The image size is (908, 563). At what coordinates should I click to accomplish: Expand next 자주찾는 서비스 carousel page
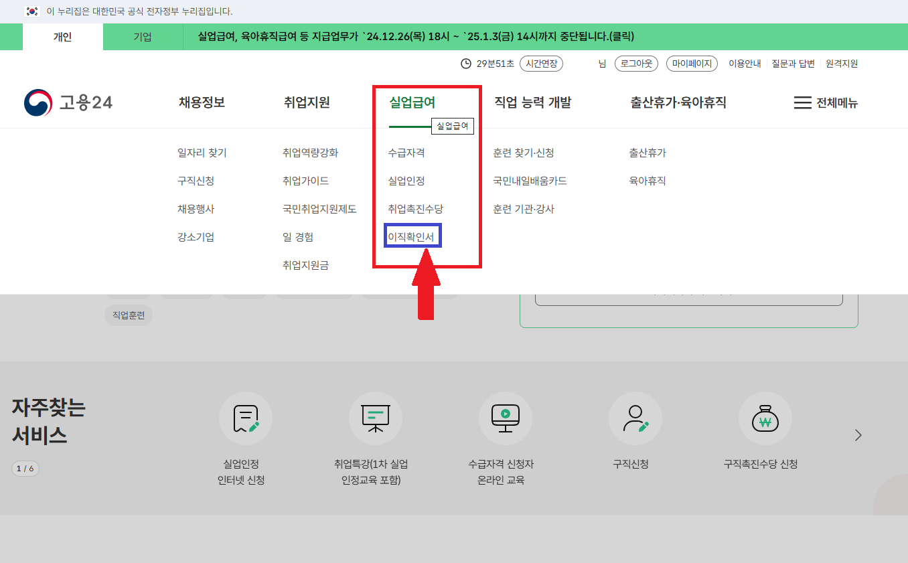(x=858, y=434)
